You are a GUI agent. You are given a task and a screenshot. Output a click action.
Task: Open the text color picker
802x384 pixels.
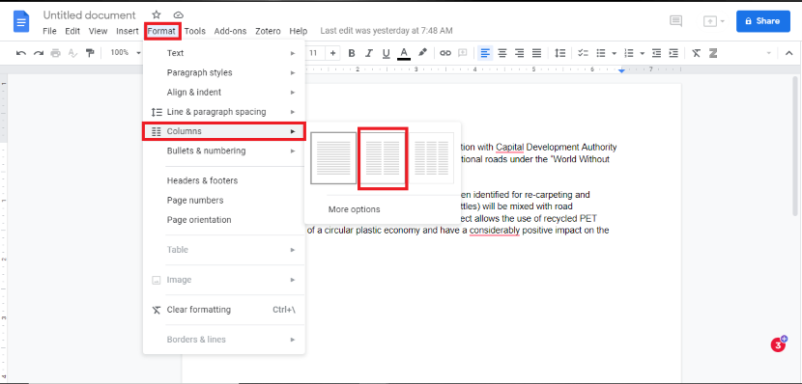(404, 53)
